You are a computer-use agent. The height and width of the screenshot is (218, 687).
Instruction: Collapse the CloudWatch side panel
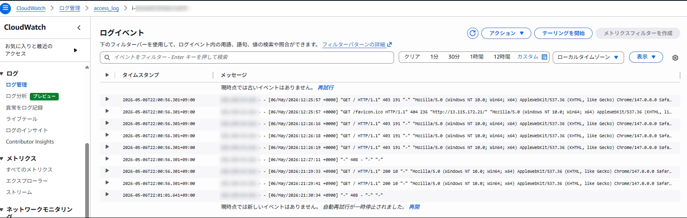coord(79,28)
